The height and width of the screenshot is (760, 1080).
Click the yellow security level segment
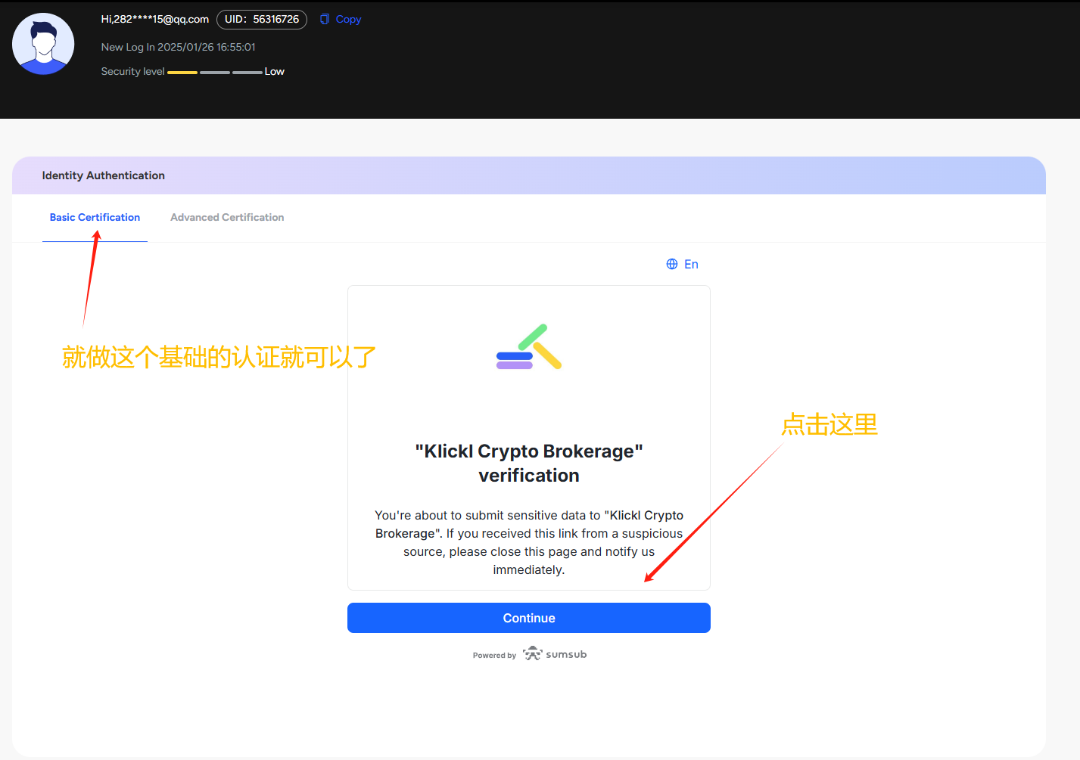click(x=182, y=72)
